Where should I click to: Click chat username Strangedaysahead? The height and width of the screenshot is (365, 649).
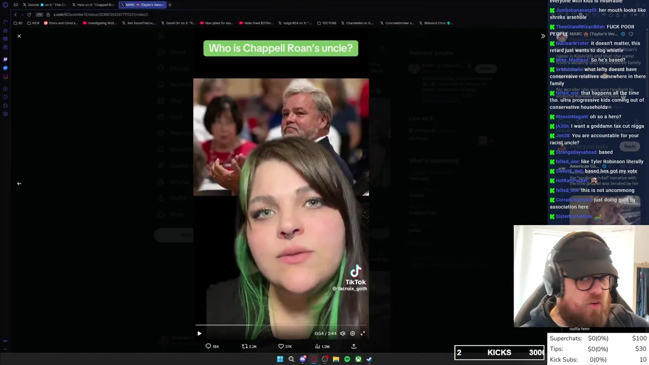click(576, 152)
